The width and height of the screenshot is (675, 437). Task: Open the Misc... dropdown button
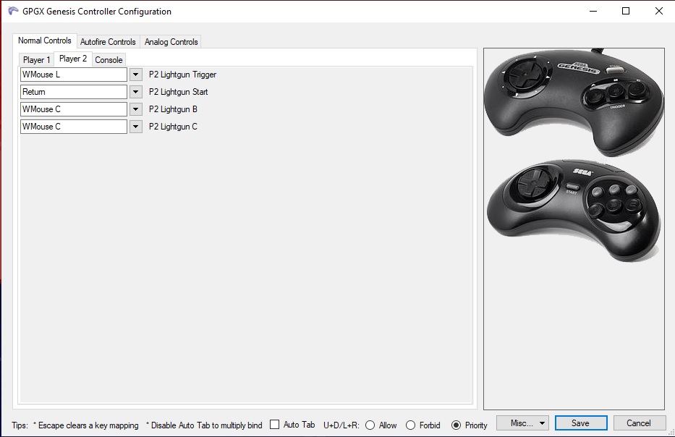tap(522, 423)
